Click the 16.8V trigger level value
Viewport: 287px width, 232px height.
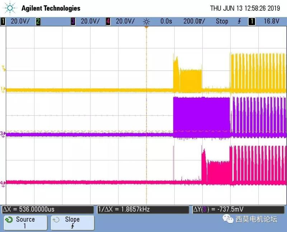coord(271,21)
